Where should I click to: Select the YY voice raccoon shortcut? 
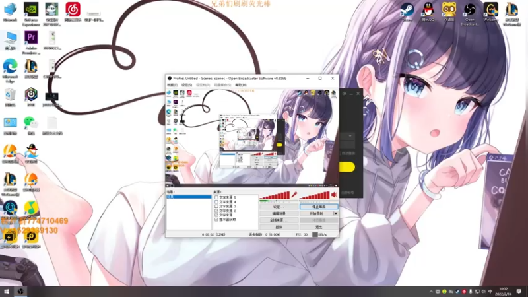pyautogui.click(x=449, y=12)
